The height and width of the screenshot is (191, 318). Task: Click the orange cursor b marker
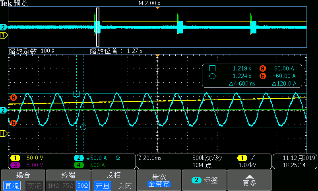(x=13, y=123)
